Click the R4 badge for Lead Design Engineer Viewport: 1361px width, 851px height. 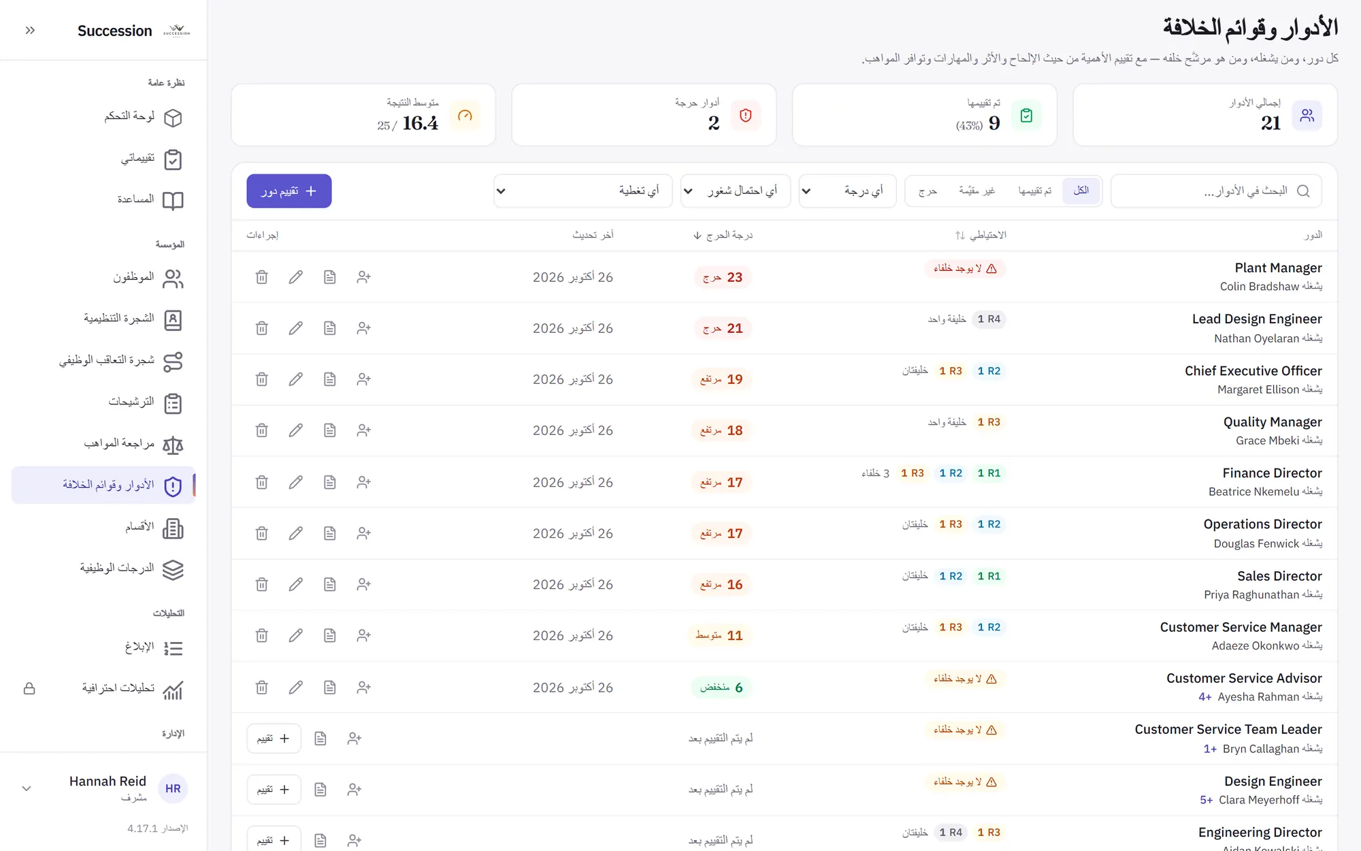988,319
